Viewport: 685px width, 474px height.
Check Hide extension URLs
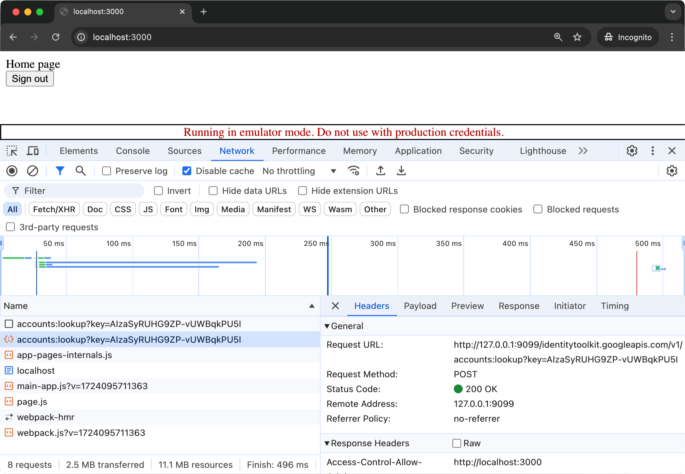(x=303, y=191)
